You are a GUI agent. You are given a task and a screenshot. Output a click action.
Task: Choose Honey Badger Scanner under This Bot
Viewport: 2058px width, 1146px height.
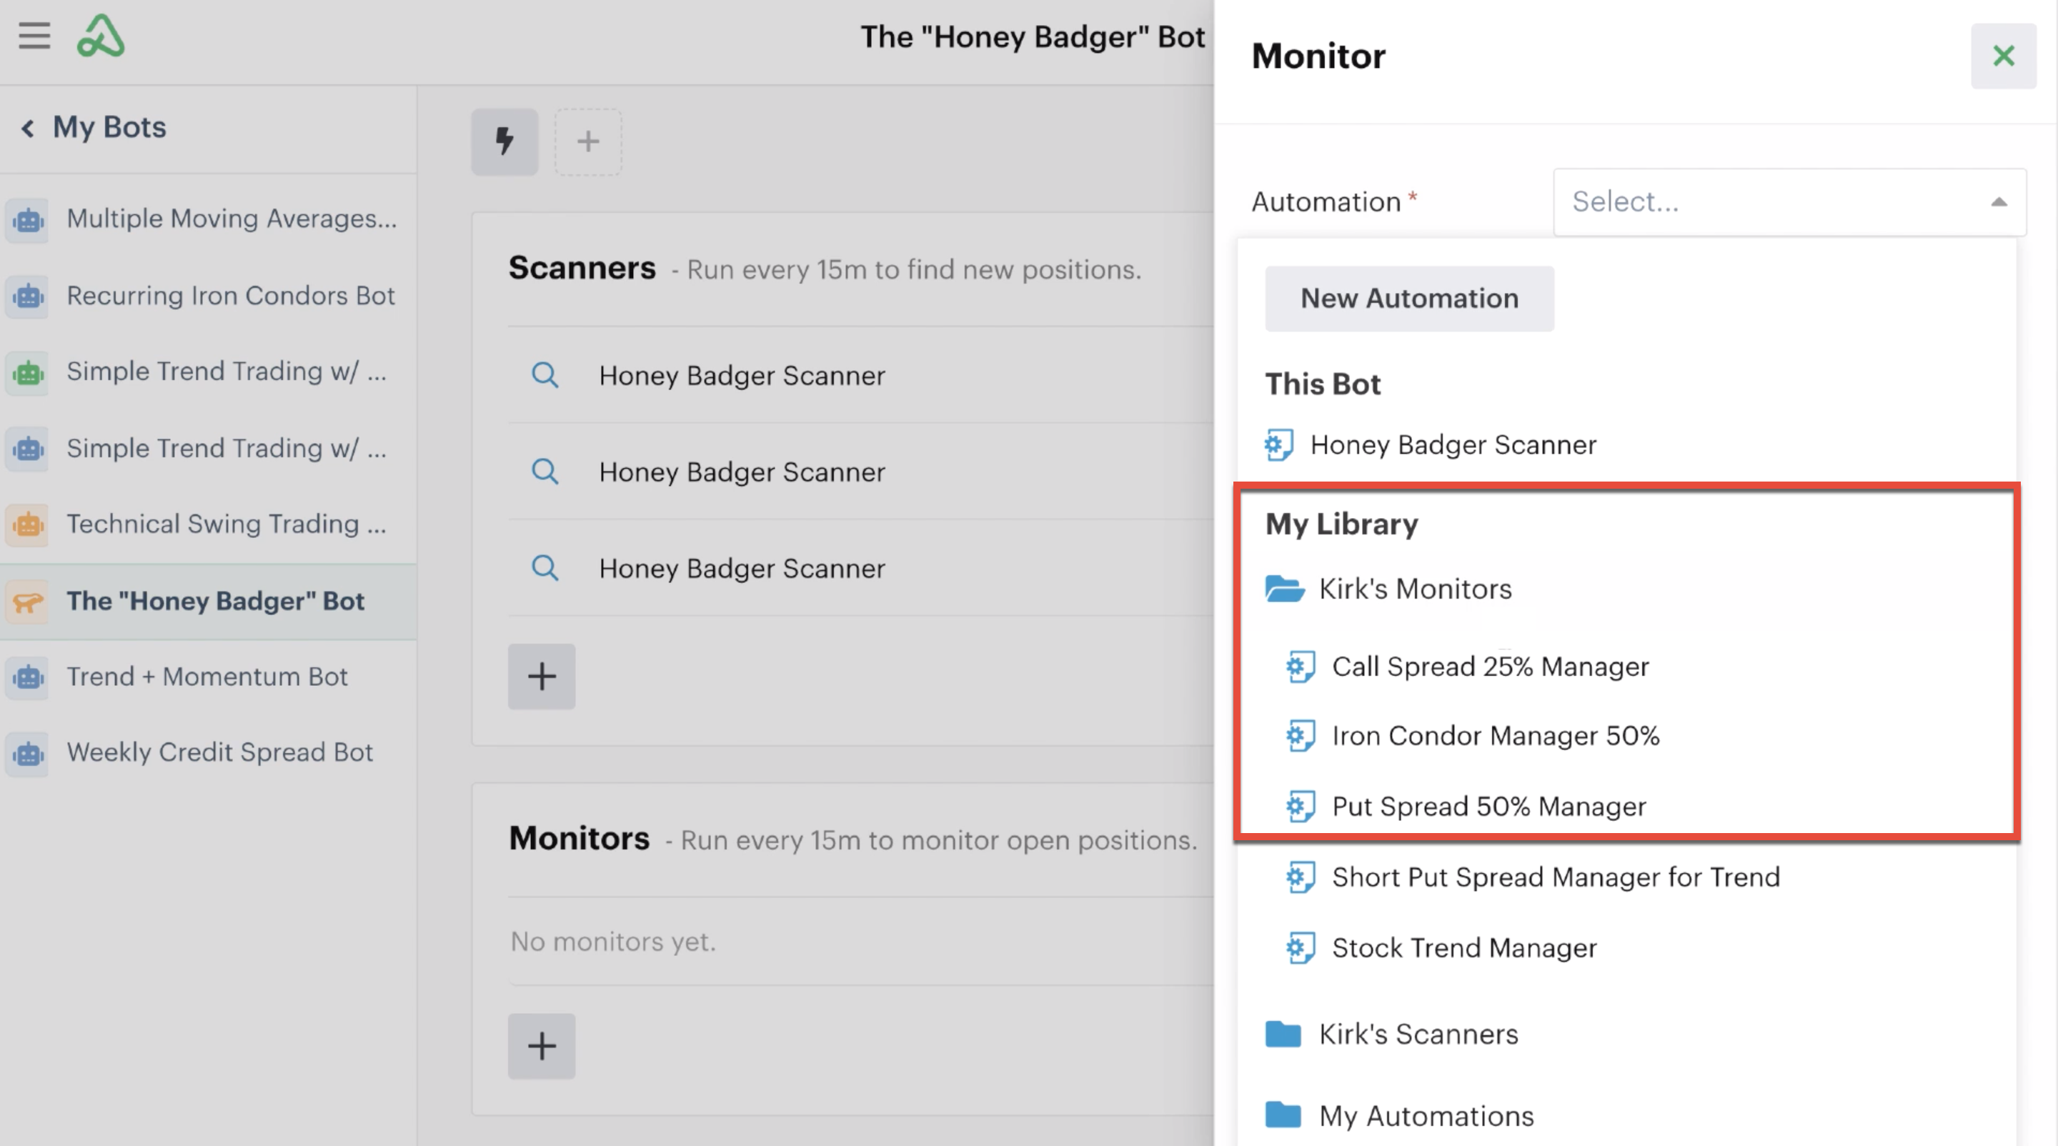coord(1453,445)
